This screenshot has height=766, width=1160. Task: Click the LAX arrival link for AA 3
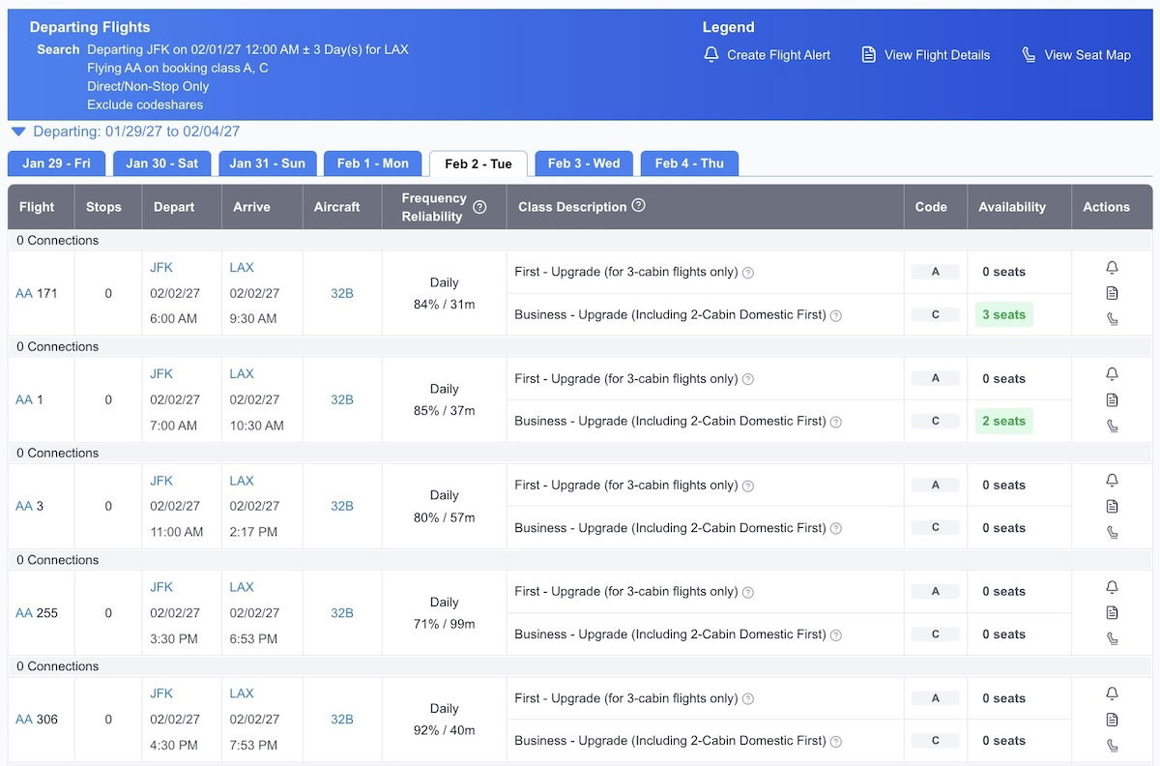[242, 481]
